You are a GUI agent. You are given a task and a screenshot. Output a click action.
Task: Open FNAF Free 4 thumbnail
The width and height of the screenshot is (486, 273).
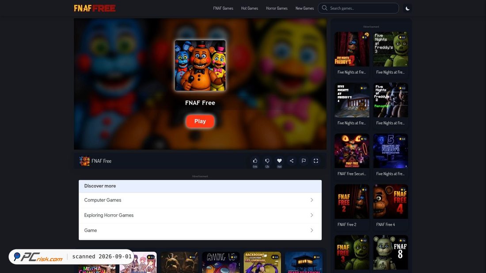[x=391, y=202]
